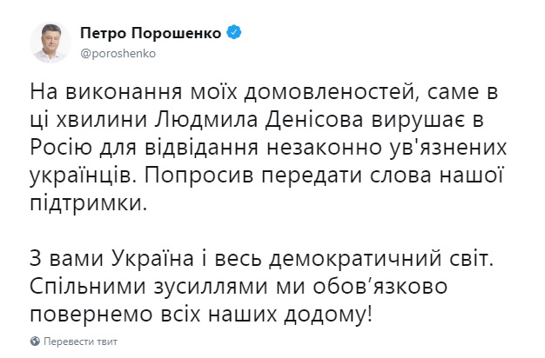Viewport: 545px width, 358px height.
Task: Open the Петро Порошенко display name
Action: coord(153,33)
